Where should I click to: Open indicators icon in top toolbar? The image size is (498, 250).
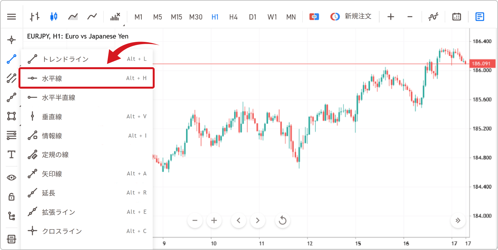click(x=433, y=17)
